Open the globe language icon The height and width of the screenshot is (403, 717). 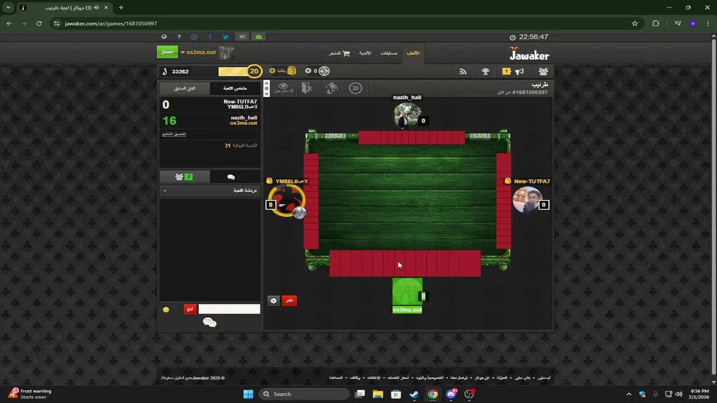[x=164, y=37]
